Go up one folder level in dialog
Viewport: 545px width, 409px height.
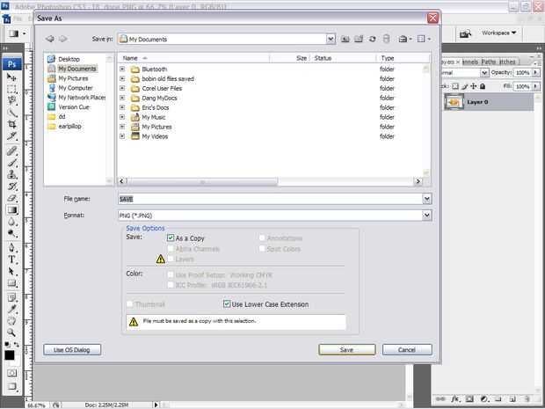pyautogui.click(x=345, y=39)
